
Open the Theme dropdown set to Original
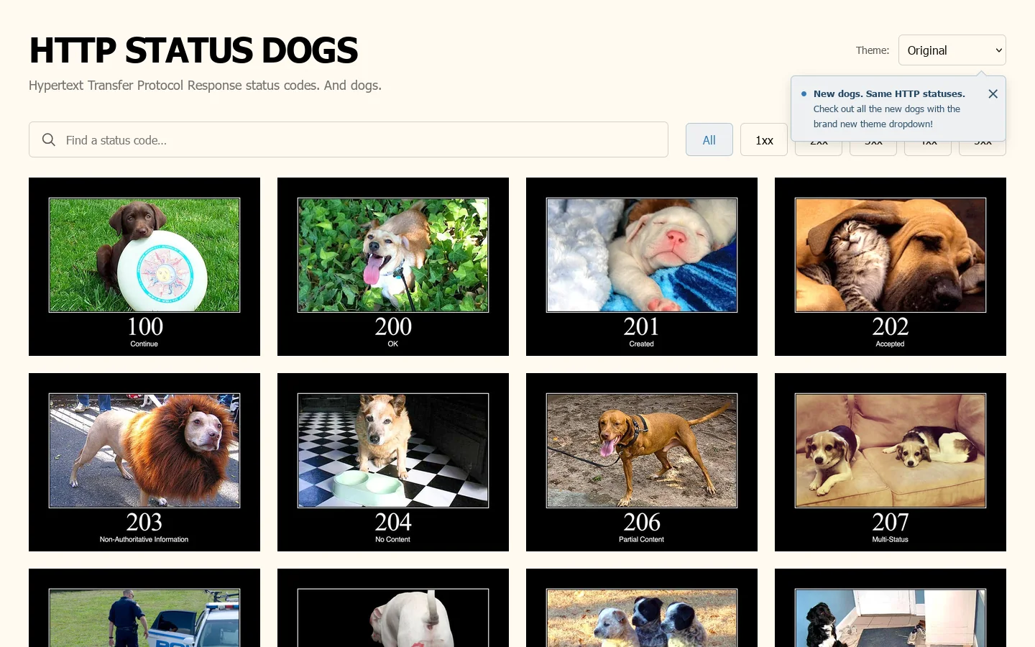[x=952, y=50]
